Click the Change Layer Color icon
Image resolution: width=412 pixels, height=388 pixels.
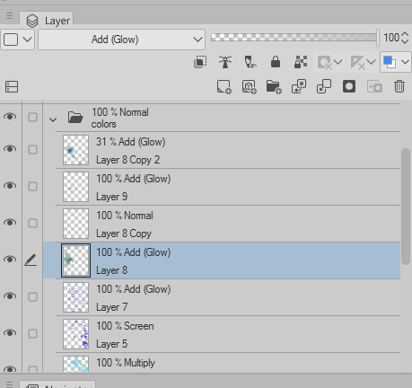click(x=390, y=62)
